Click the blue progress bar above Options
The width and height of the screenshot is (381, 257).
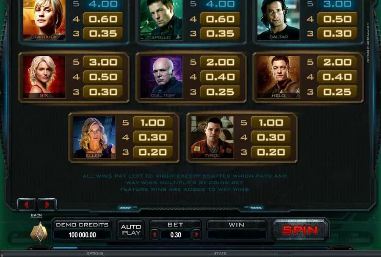65,248
